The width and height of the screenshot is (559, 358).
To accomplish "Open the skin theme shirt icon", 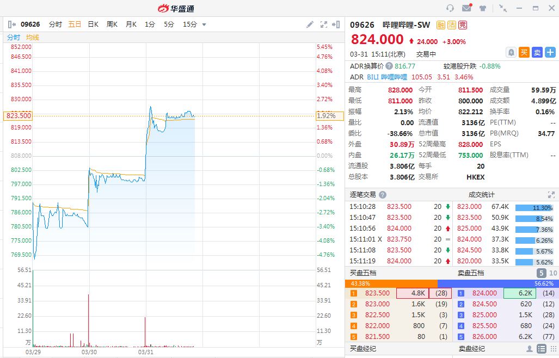I will click(x=483, y=8).
